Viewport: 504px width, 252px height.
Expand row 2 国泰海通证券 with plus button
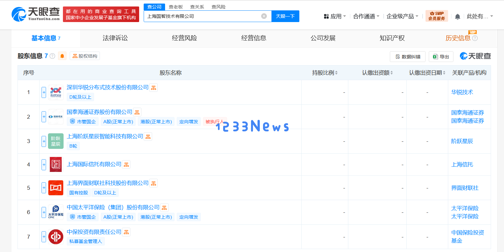click(44, 117)
